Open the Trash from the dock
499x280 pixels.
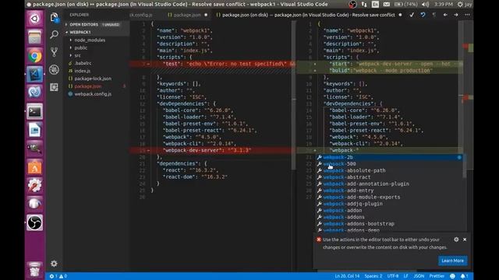(x=34, y=270)
